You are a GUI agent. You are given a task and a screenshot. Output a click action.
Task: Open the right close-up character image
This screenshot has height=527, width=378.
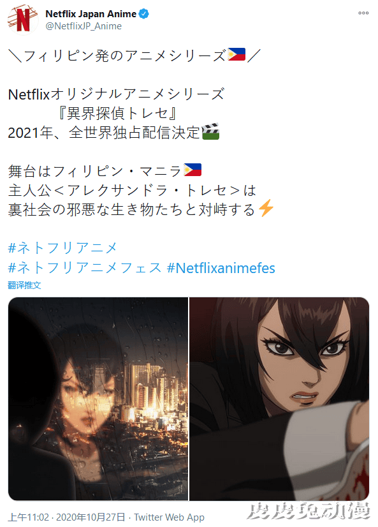click(279, 399)
